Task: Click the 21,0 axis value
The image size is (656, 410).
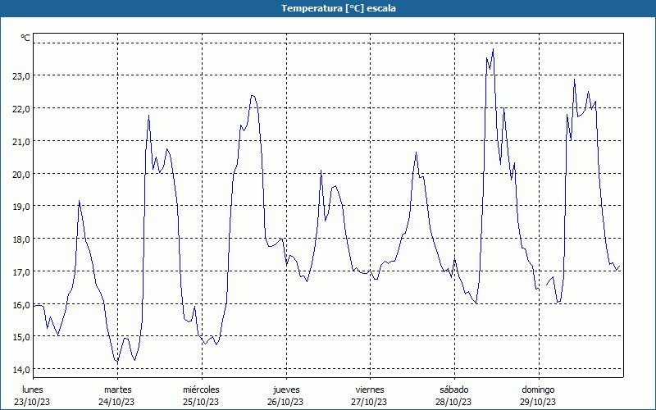Action: pyautogui.click(x=21, y=141)
